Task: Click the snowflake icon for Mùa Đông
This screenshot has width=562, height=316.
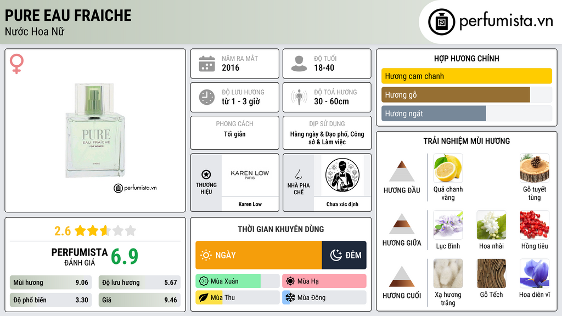Action: [290, 297]
